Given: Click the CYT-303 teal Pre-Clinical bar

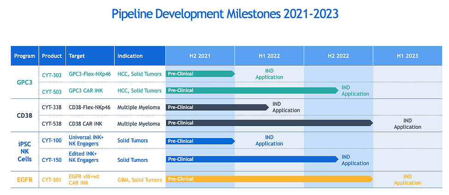Looking at the screenshot, I should [200, 74].
